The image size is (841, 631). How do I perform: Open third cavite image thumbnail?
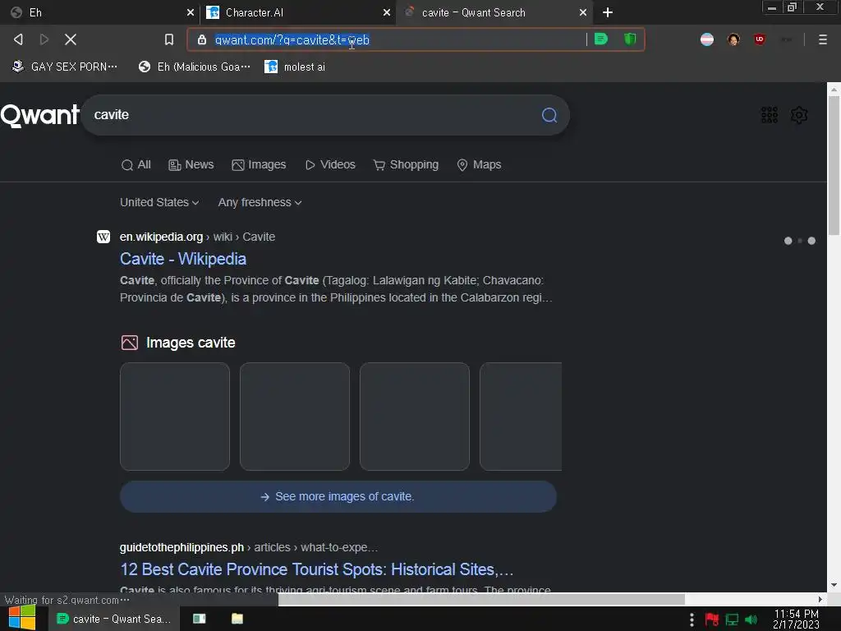[x=415, y=417]
